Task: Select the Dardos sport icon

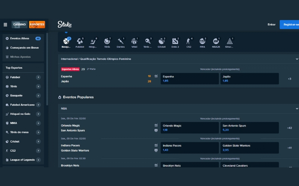Action: coord(120,42)
